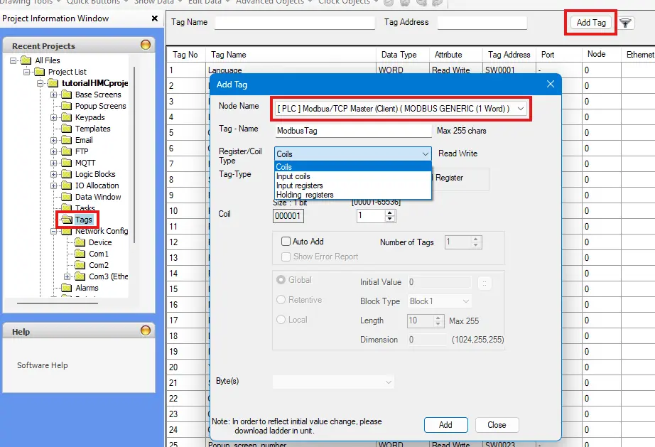Choose Input registers from the list

[299, 185]
